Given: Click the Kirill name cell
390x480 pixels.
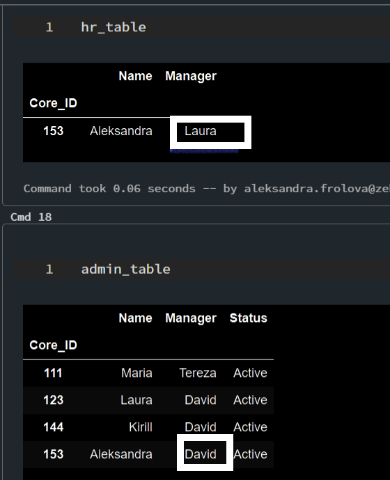Looking at the screenshot, I should click(x=141, y=427).
